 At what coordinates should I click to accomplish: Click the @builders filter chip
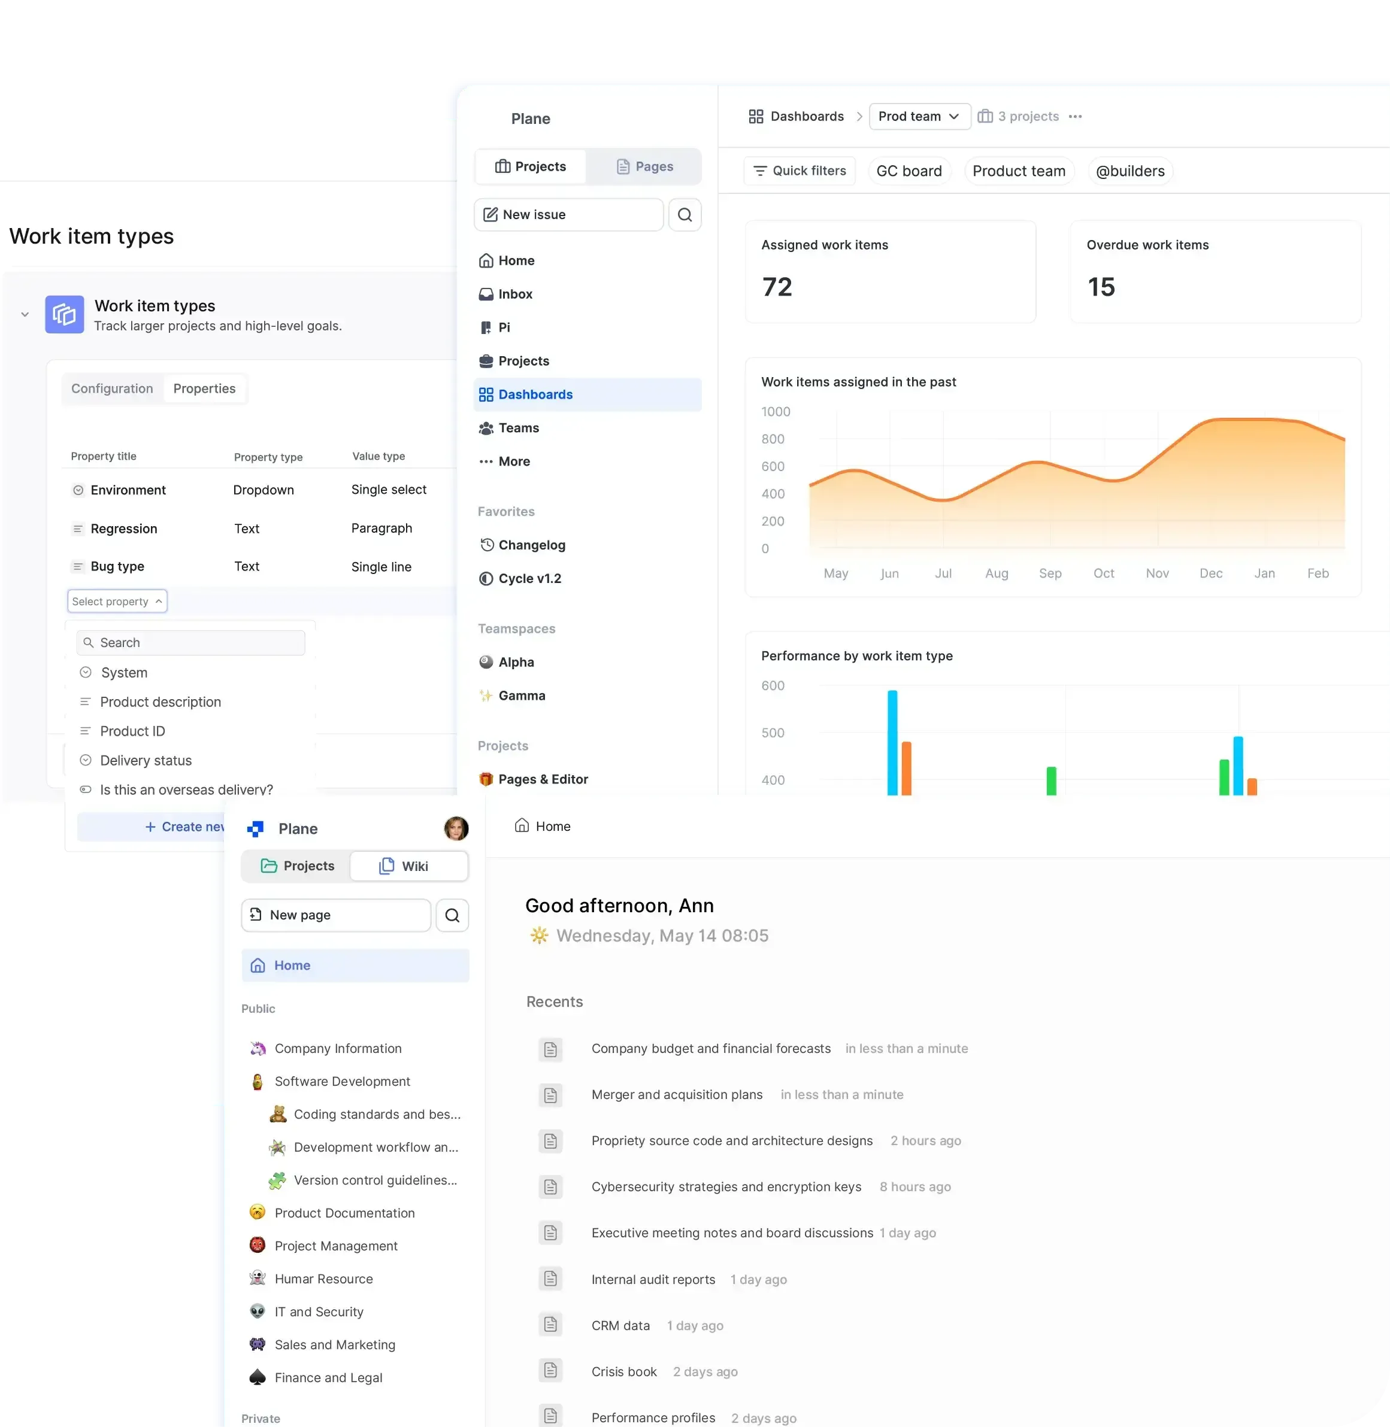tap(1129, 171)
